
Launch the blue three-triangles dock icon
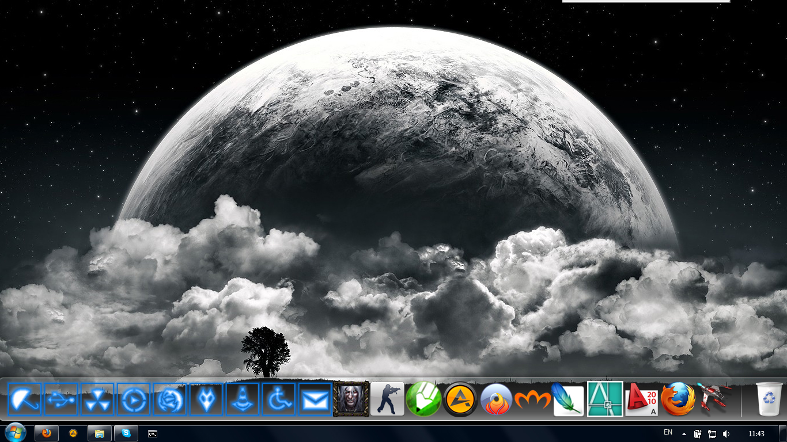pos(97,399)
